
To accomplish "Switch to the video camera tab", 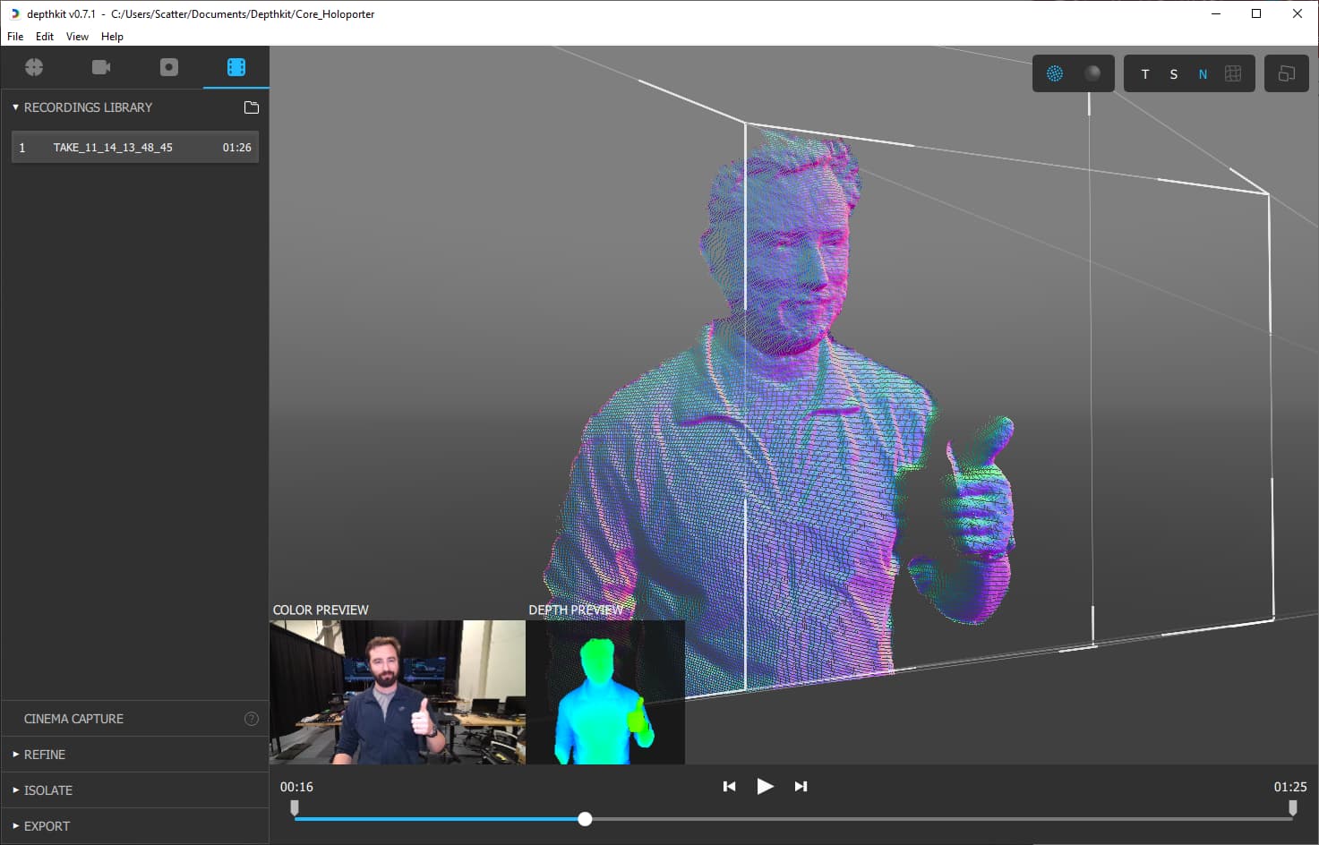I will click(x=101, y=67).
